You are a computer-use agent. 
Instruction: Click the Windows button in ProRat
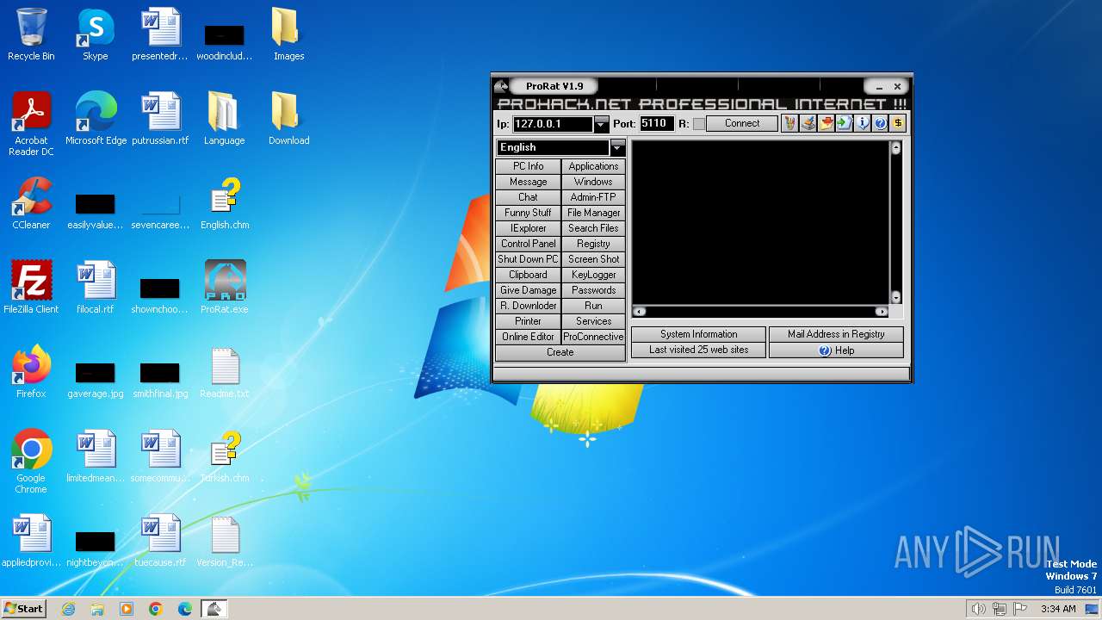coord(593,182)
